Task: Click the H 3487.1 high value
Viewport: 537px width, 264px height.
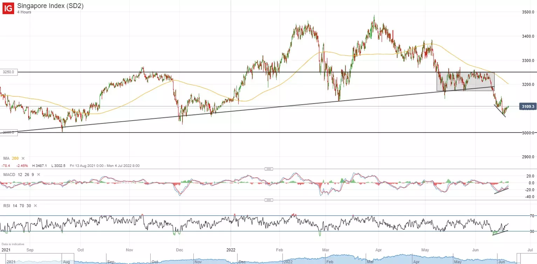Action: point(40,165)
